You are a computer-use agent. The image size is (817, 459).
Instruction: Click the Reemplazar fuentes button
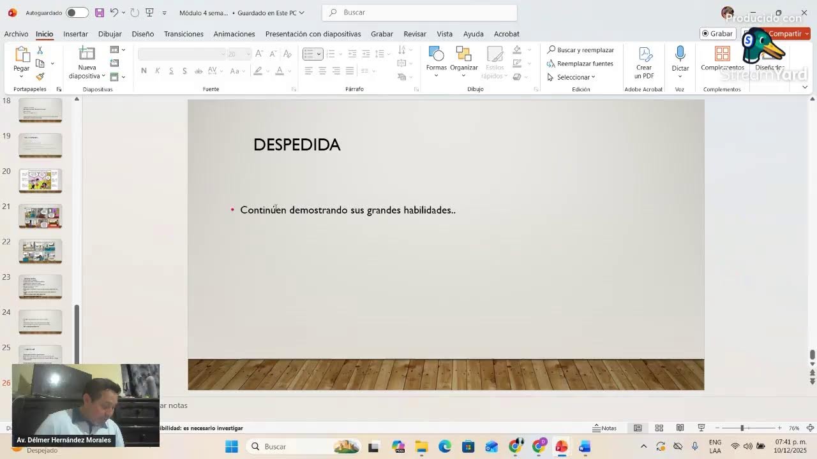[580, 63]
